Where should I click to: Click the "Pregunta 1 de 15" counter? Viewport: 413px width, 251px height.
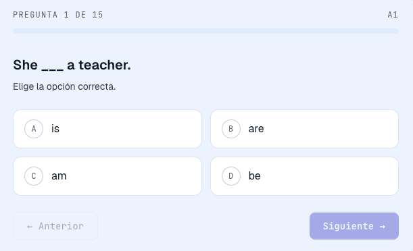coord(58,15)
